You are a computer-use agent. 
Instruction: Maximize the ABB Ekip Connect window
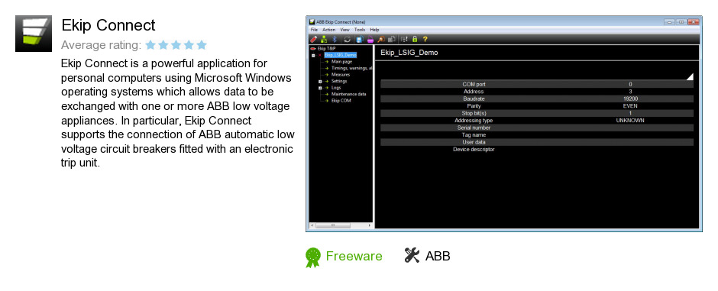point(681,21)
